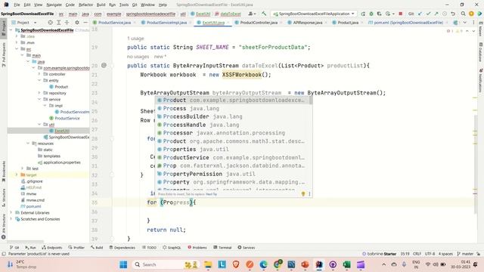Open Microsoft Edge from the taskbar
Screen dimensions: 484x272
[x=264, y=264]
